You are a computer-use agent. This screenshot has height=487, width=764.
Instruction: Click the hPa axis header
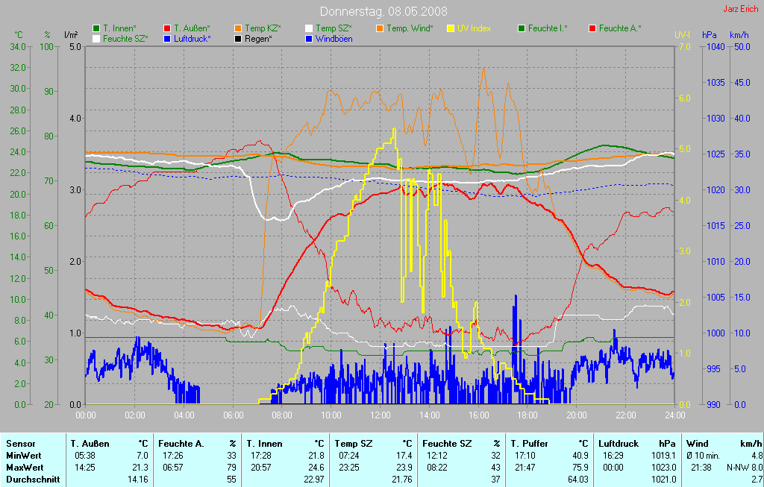[709, 35]
